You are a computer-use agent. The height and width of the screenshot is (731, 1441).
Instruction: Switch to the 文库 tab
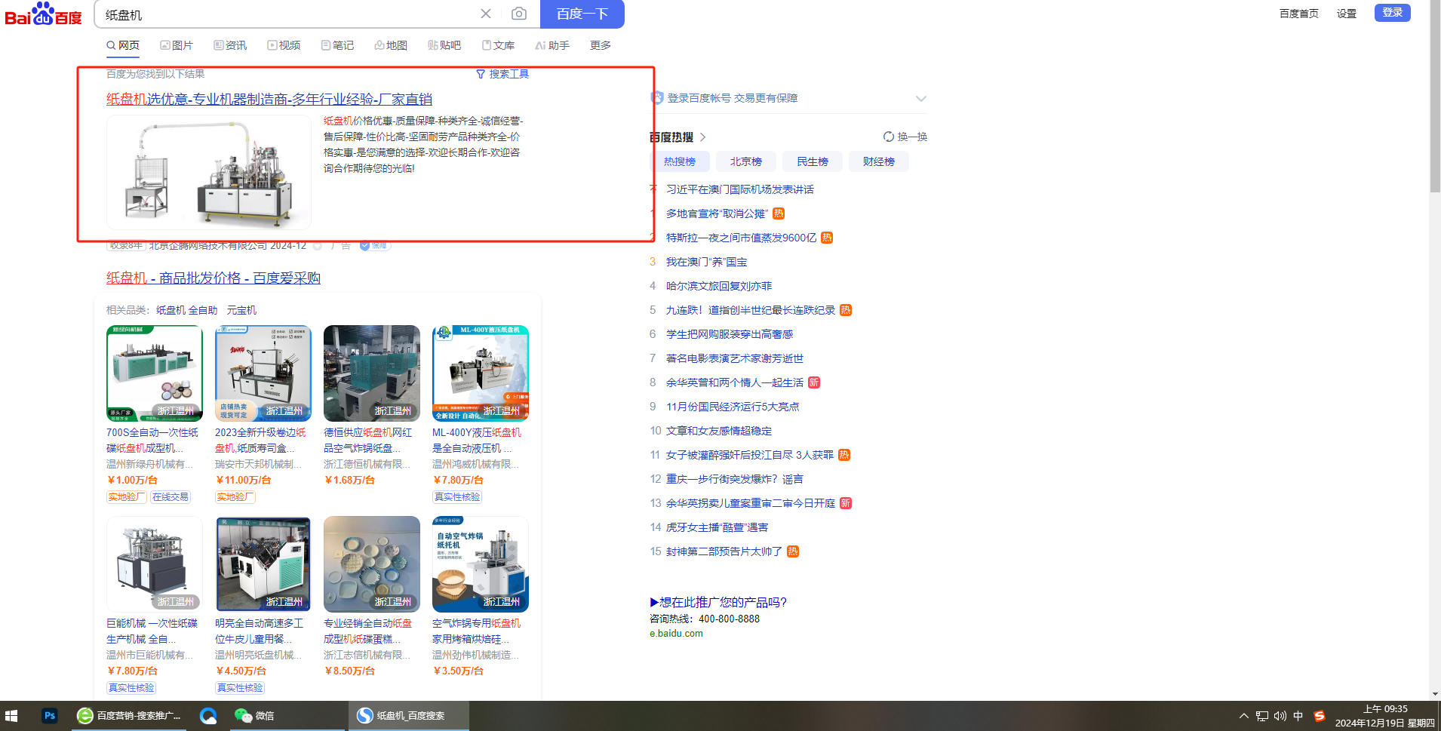tap(498, 45)
